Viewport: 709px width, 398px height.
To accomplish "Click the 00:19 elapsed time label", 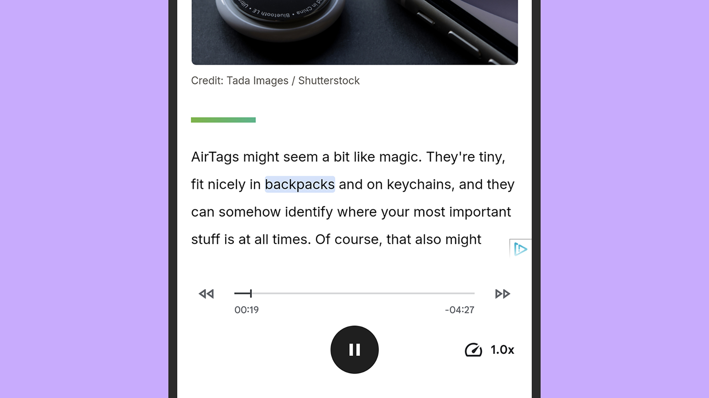I will (x=247, y=310).
